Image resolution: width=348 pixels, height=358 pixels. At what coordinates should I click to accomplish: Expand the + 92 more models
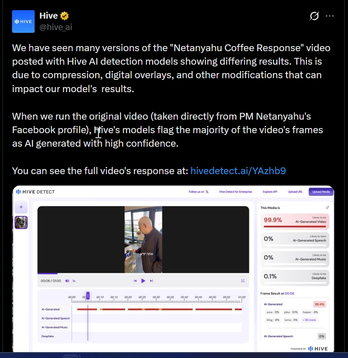[x=309, y=320]
